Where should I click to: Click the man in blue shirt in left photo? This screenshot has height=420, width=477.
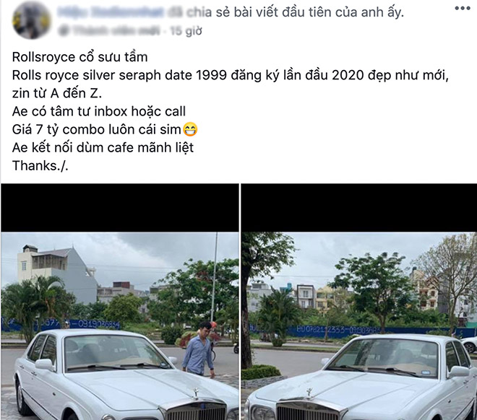click(x=199, y=349)
